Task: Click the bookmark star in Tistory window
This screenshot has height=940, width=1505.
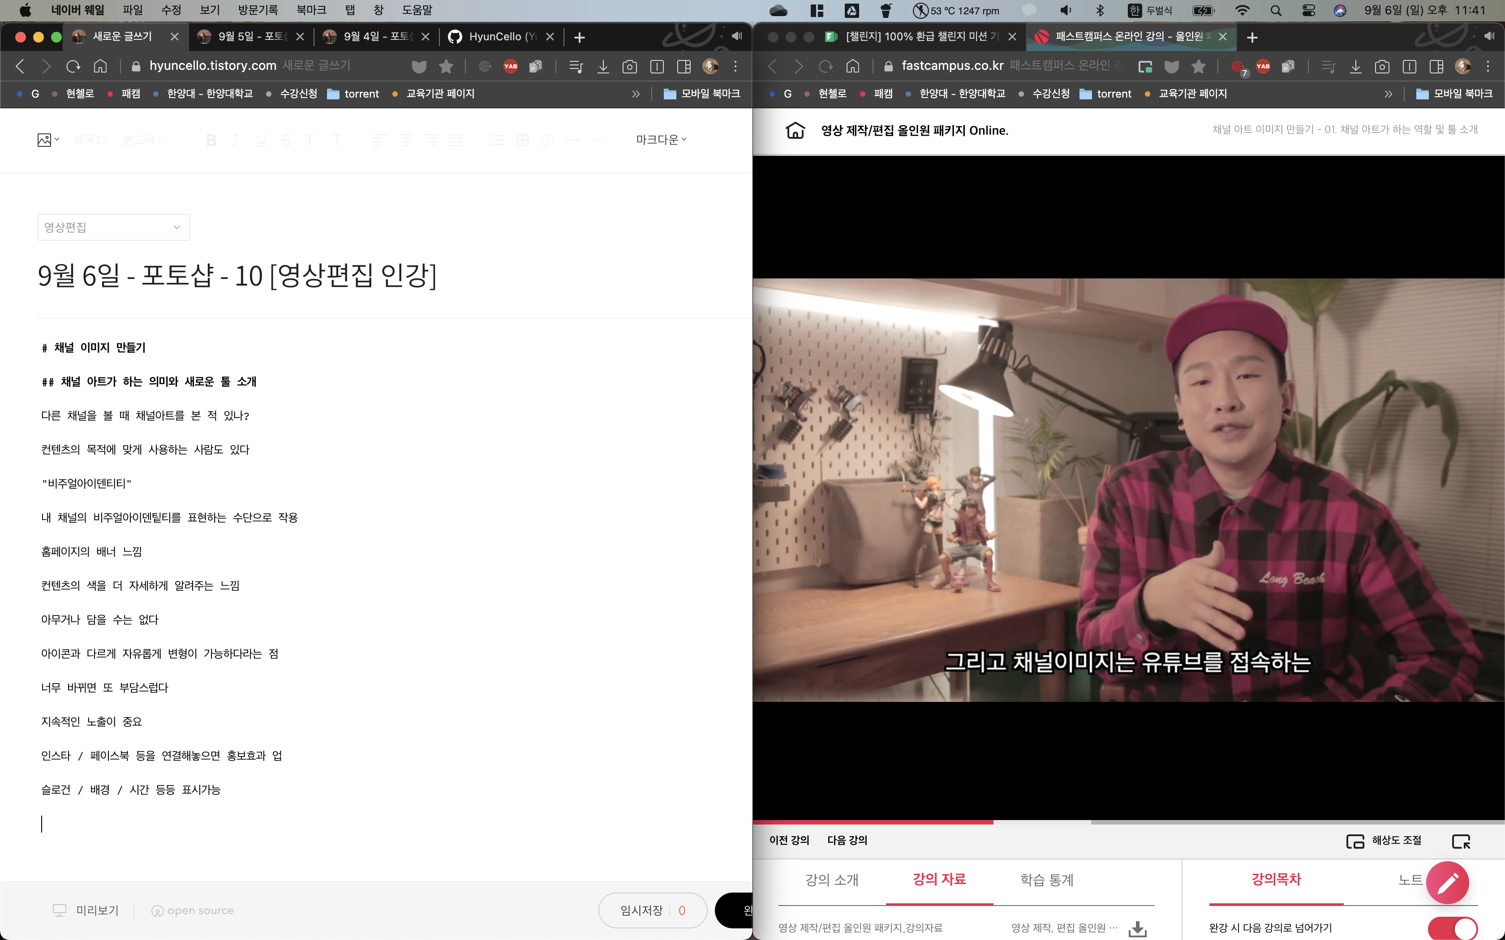Action: pos(446,67)
